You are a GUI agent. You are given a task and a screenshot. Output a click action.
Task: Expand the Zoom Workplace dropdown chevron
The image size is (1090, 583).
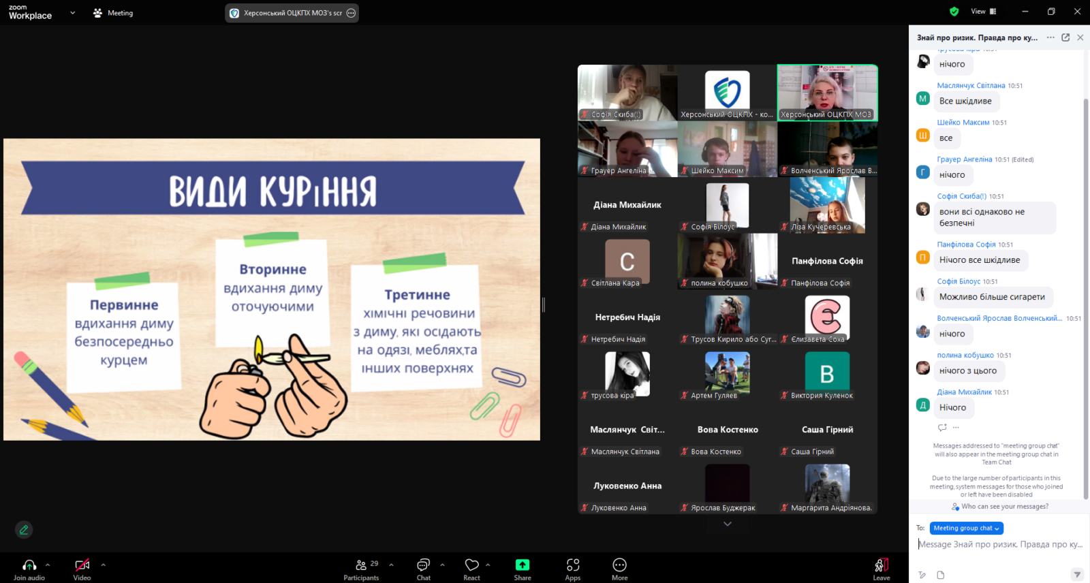(x=73, y=13)
